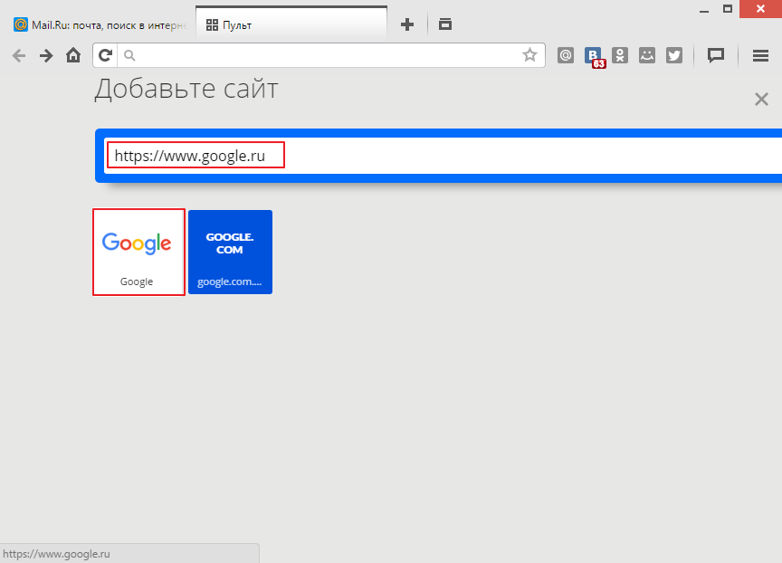The image size is (782, 563).
Task: Open a new tab with plus
Action: (x=407, y=24)
